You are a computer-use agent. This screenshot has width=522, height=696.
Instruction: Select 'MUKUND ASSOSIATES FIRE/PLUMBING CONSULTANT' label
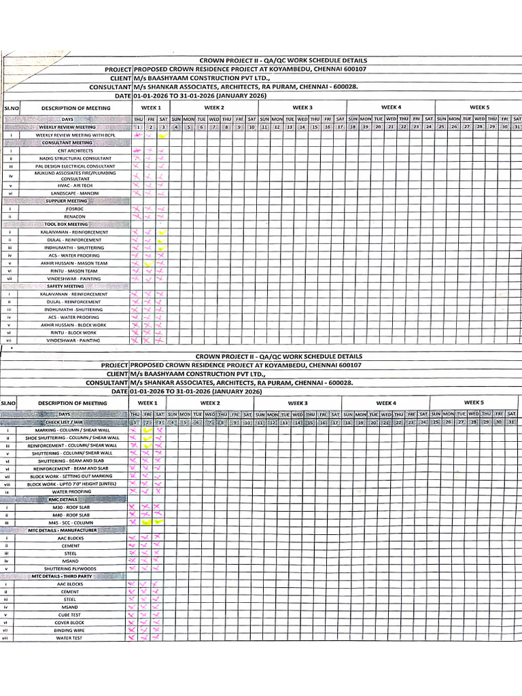tap(75, 176)
